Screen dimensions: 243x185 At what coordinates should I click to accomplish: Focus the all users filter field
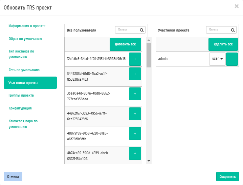127,30
